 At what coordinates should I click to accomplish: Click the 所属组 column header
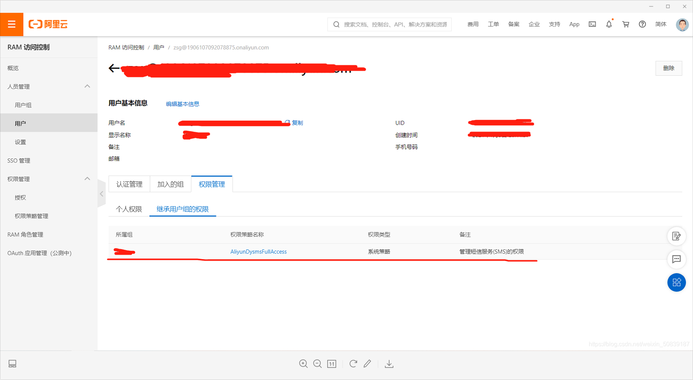coord(124,235)
